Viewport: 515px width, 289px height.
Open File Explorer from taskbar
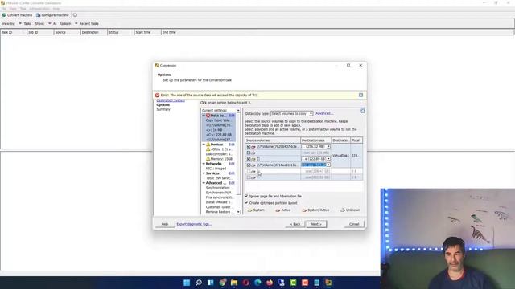(x=234, y=283)
